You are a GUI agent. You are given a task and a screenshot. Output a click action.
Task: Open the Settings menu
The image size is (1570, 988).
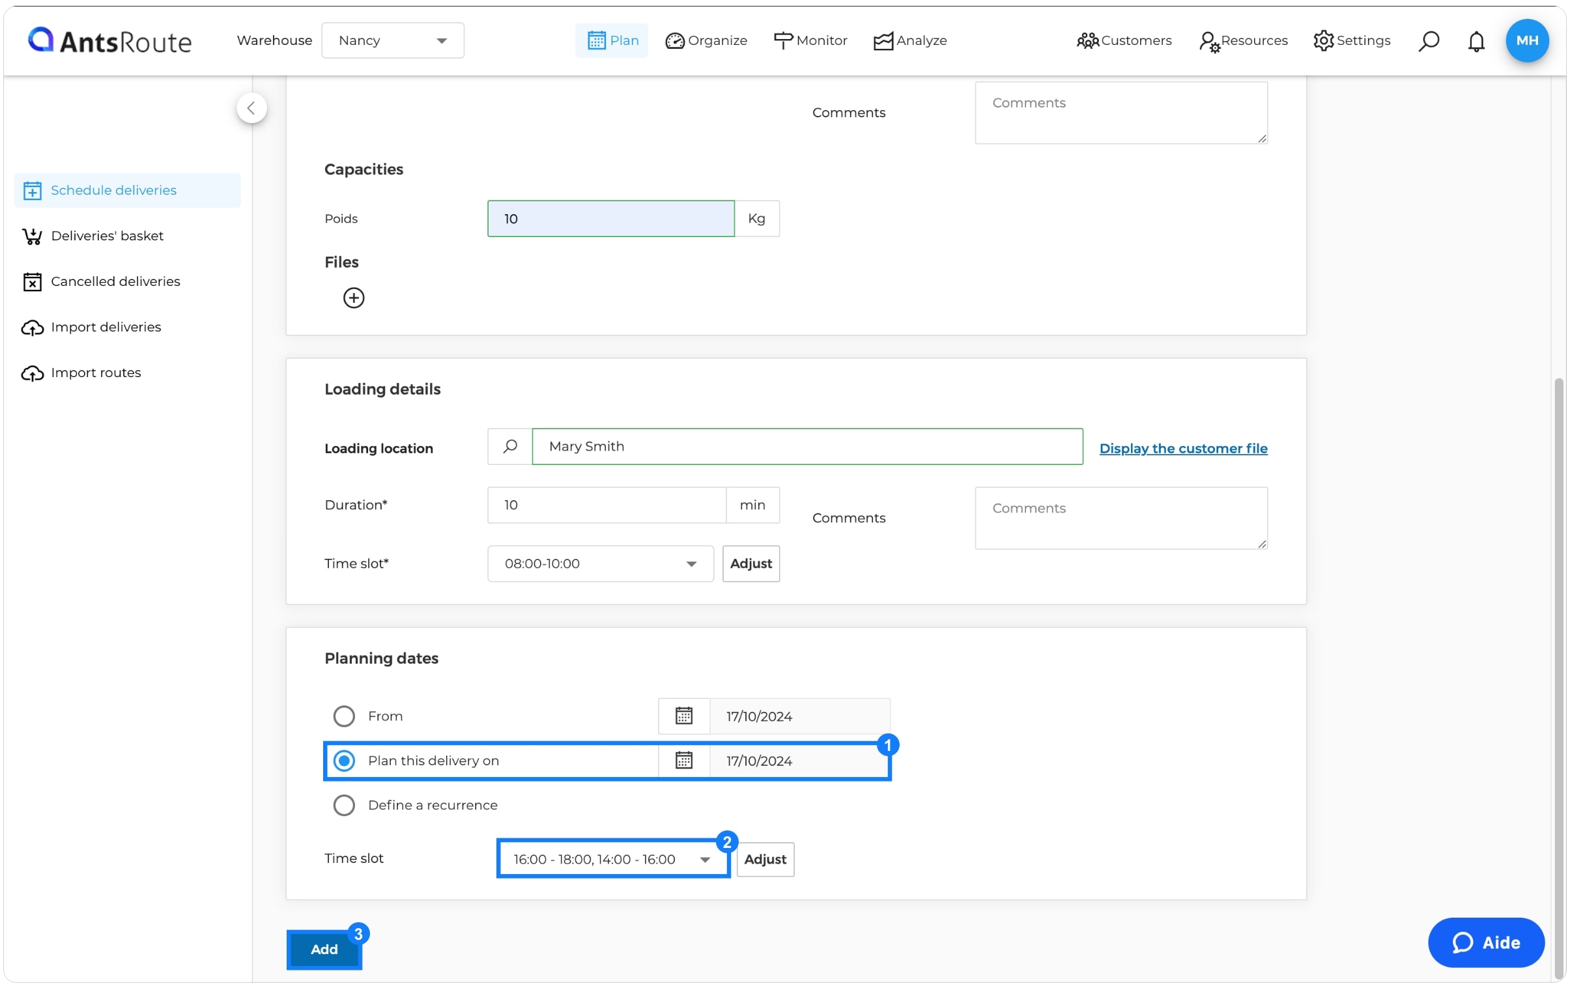[1352, 40]
